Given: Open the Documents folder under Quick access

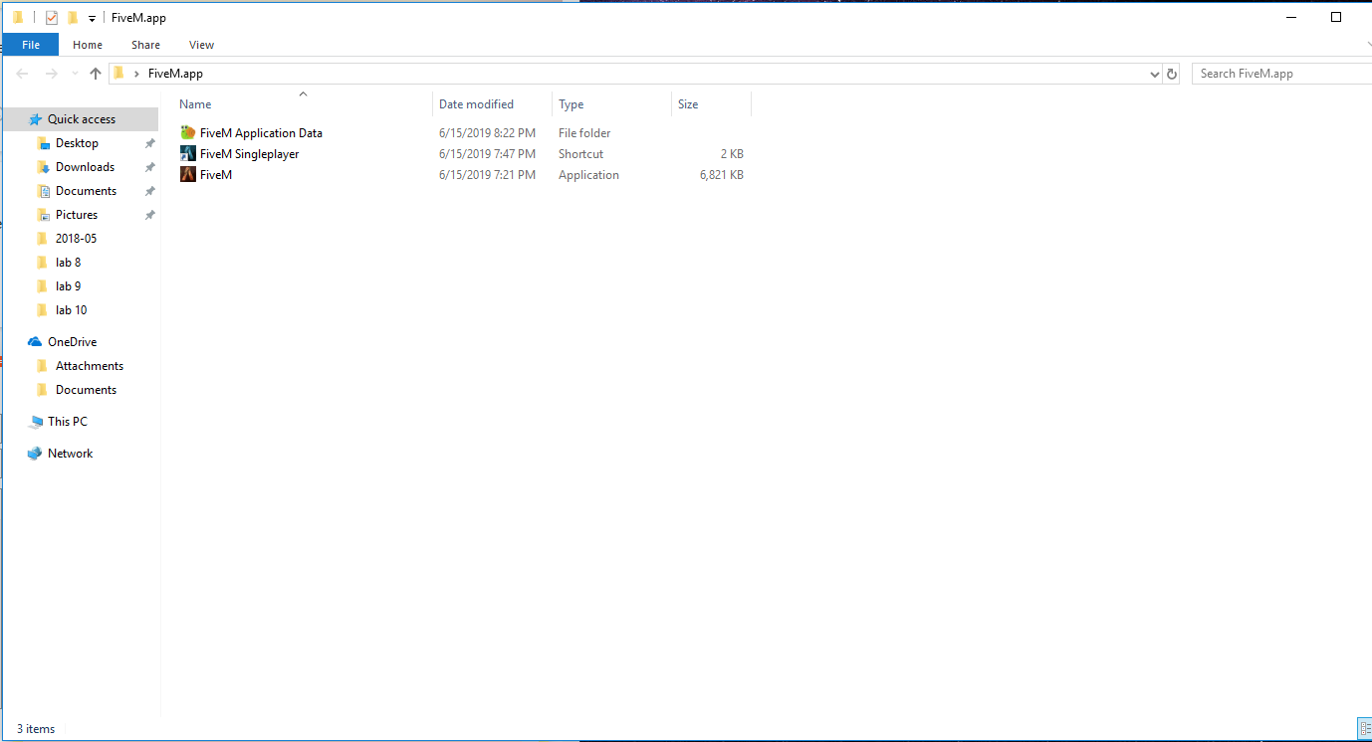Looking at the screenshot, I should [86, 191].
